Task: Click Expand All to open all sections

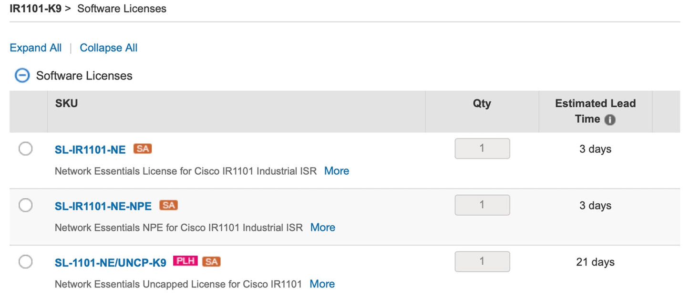Action: point(35,48)
